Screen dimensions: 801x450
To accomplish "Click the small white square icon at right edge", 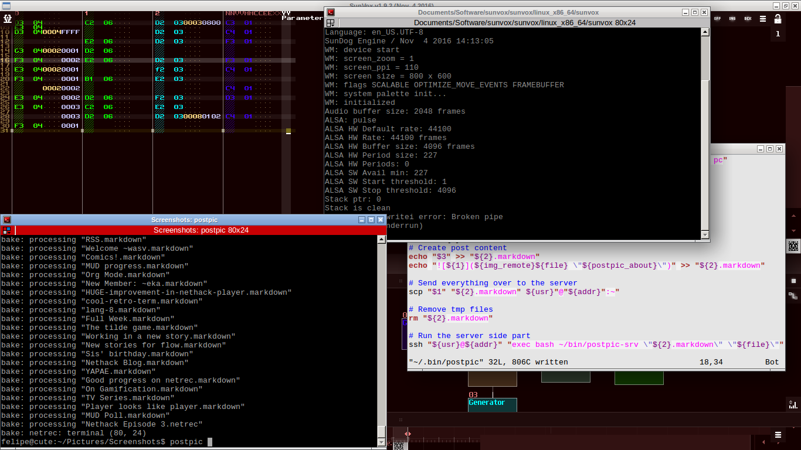I will [793, 282].
